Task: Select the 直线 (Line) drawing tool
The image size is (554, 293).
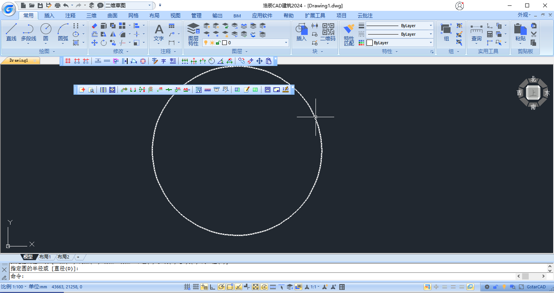Action: coord(11,32)
